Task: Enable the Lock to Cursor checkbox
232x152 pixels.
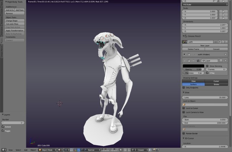Action: click(183, 108)
